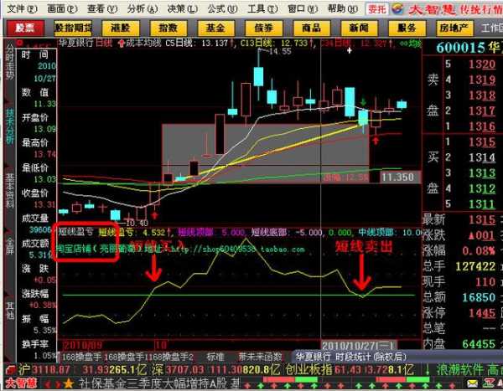Select the 债券 category button
Screen dimensions: 503x391
264,28
